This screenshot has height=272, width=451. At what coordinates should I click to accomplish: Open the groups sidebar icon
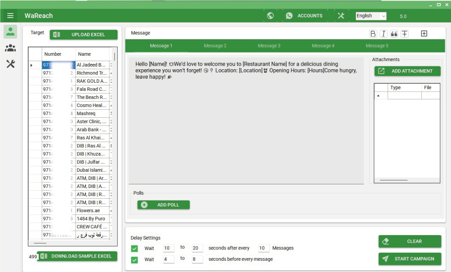point(11,48)
